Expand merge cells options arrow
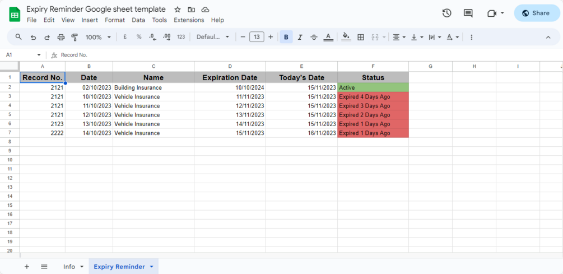The image size is (563, 274). pos(384,37)
